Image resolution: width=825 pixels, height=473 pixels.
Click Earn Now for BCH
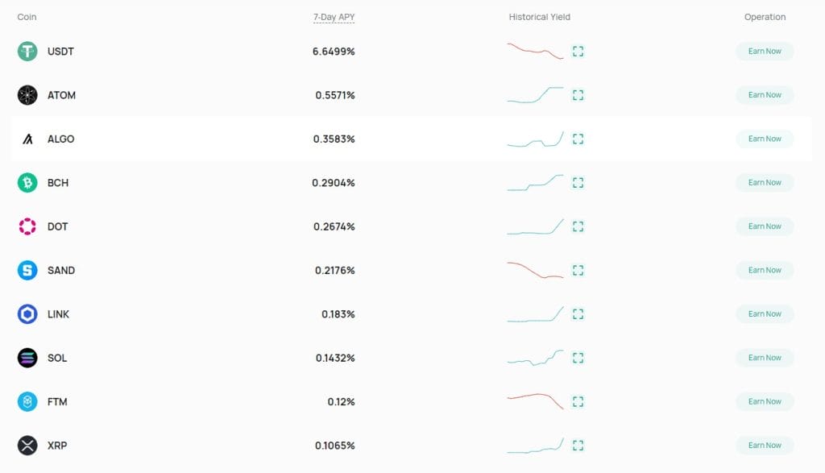tap(764, 182)
